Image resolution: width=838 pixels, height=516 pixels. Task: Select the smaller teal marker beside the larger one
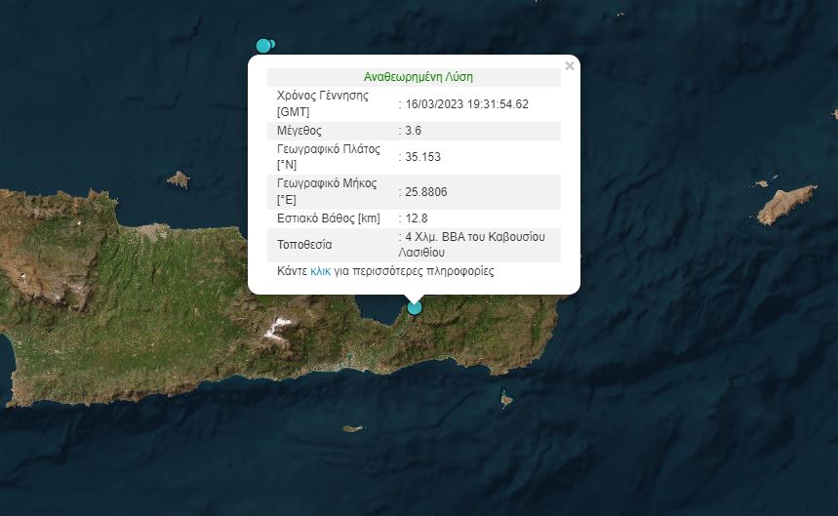[x=272, y=43]
